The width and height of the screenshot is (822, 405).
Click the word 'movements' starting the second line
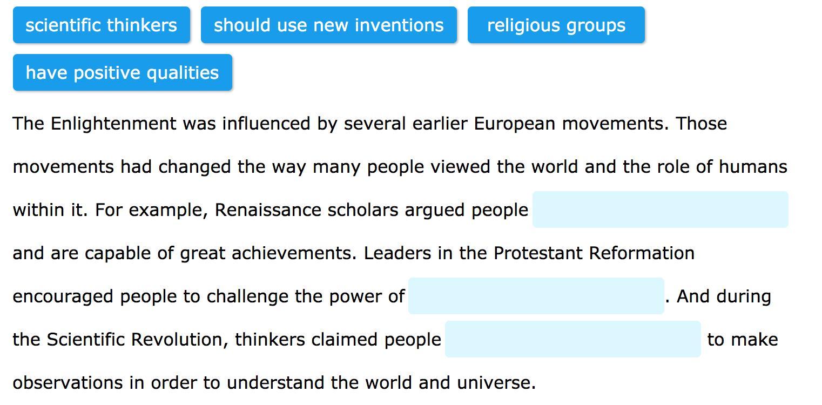63,167
